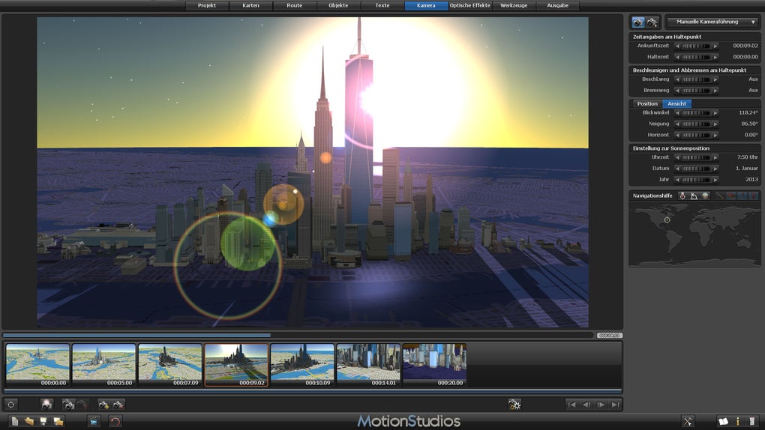Click the crosshair target icon
765x430 pixels.
tap(10, 405)
